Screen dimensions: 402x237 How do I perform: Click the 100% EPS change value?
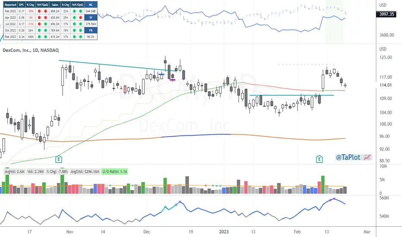31,37
